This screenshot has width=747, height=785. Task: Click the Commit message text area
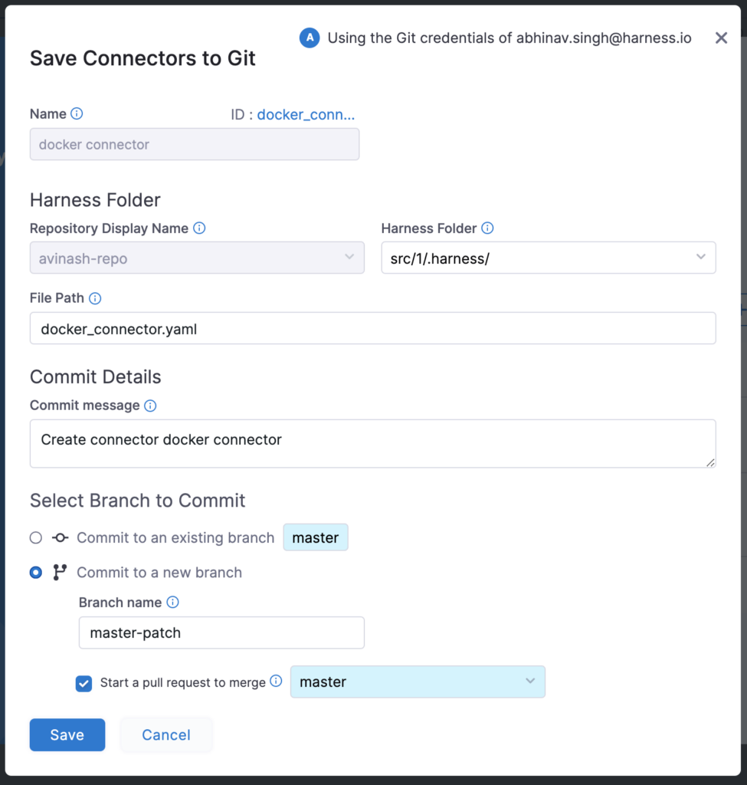pyautogui.click(x=373, y=444)
